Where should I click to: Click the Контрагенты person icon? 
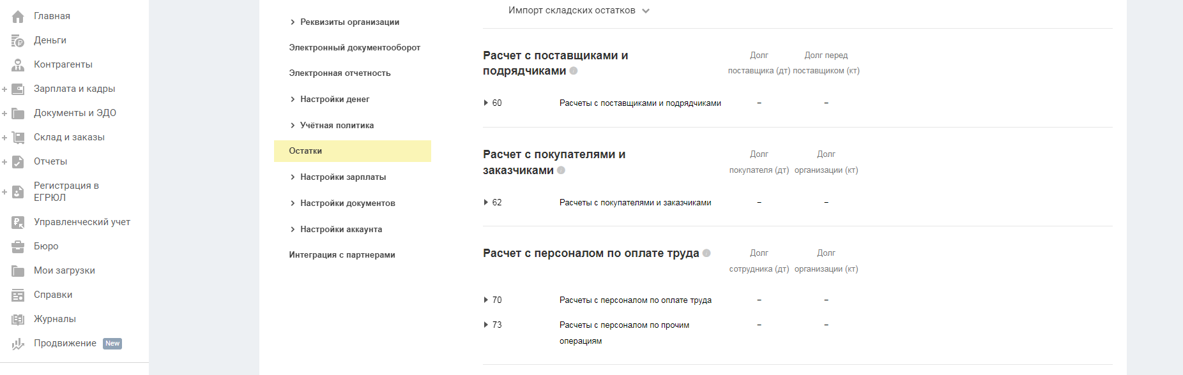[x=18, y=65]
